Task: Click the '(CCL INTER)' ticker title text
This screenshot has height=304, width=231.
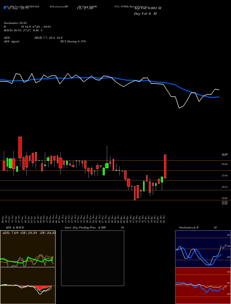Action: pos(122,6)
